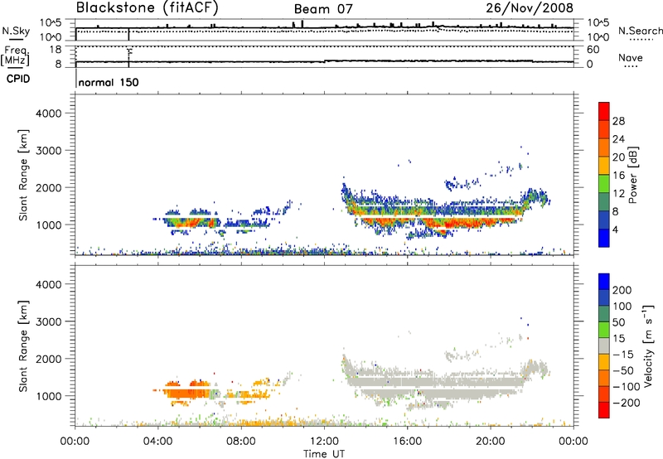Click the '18' frequency axis tick label
Screen dimensions: 663x459
[x=56, y=50]
